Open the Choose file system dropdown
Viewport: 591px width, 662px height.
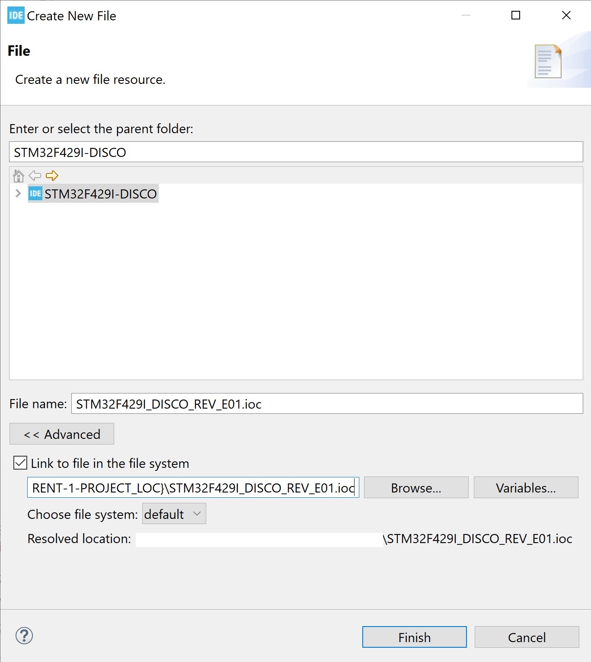coord(174,514)
